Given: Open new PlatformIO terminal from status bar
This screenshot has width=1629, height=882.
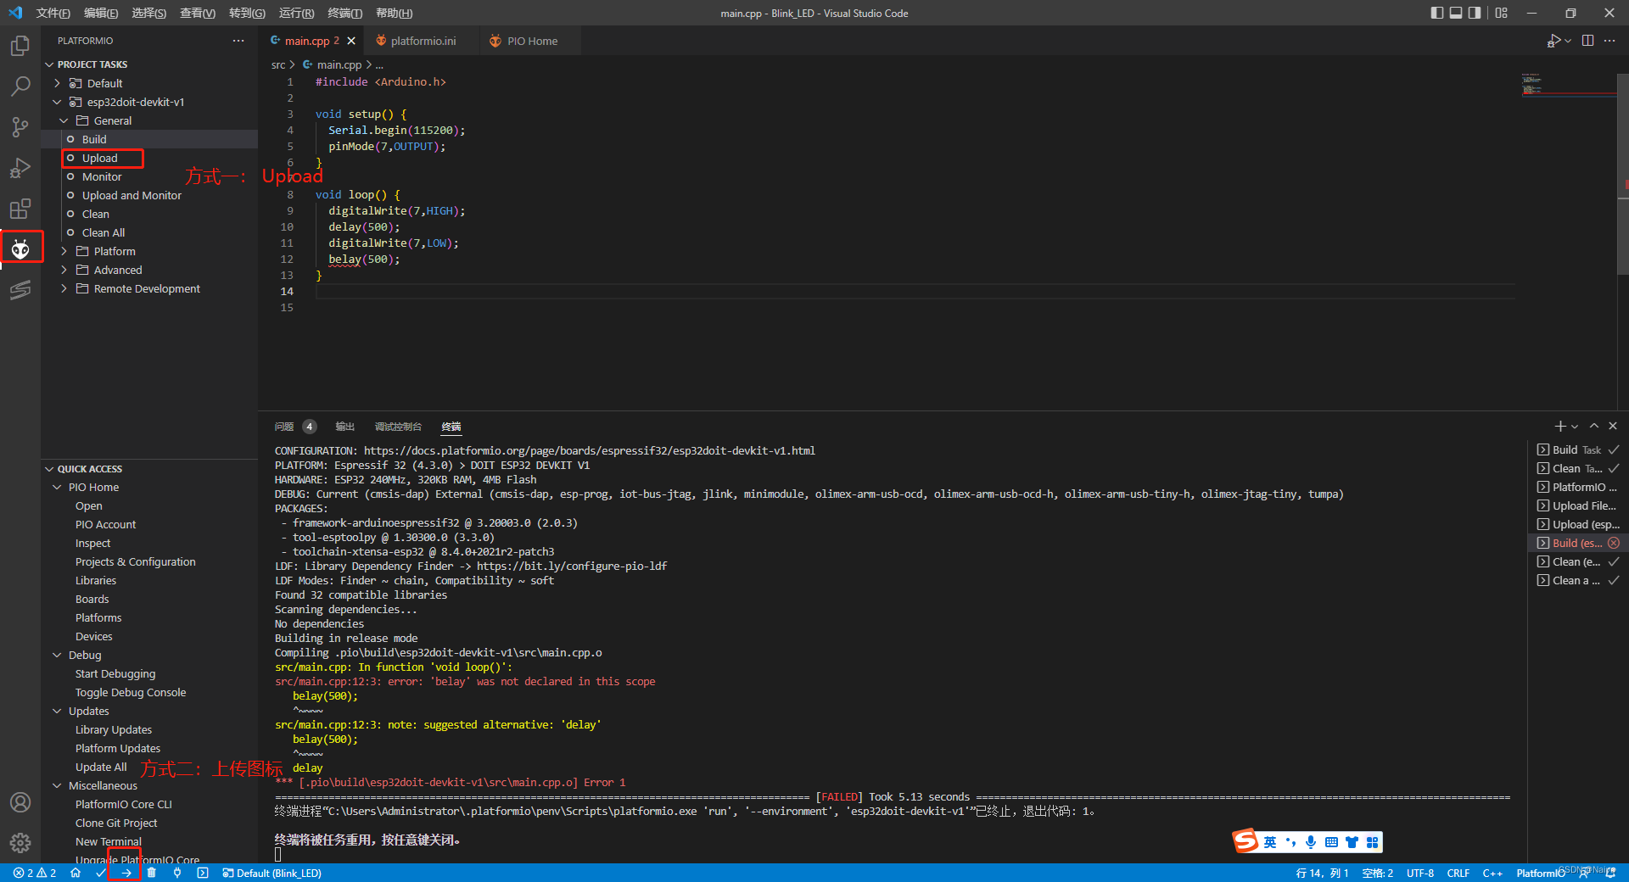Looking at the screenshot, I should click(203, 873).
